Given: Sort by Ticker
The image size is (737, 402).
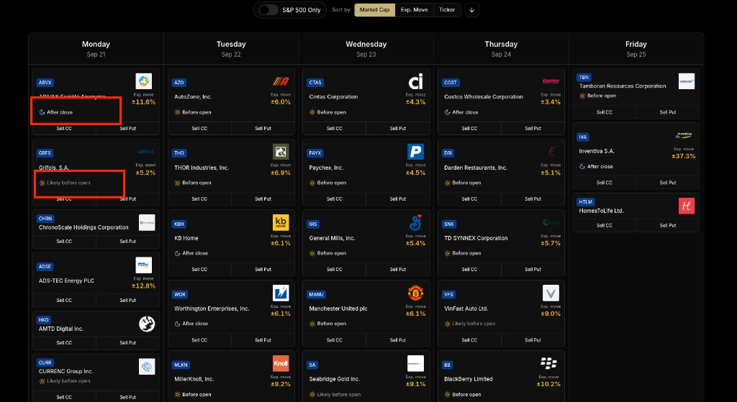Looking at the screenshot, I should [446, 10].
